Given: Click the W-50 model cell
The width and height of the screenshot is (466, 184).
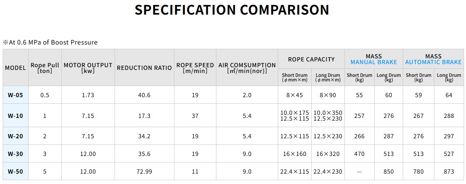Looking at the screenshot, I should pyautogui.click(x=15, y=171).
